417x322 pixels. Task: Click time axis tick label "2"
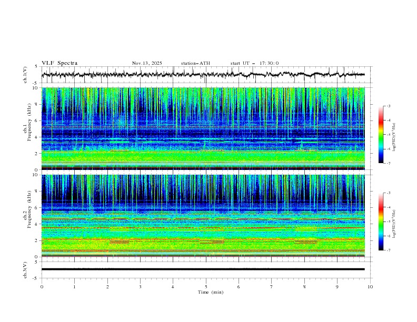tap(107, 287)
